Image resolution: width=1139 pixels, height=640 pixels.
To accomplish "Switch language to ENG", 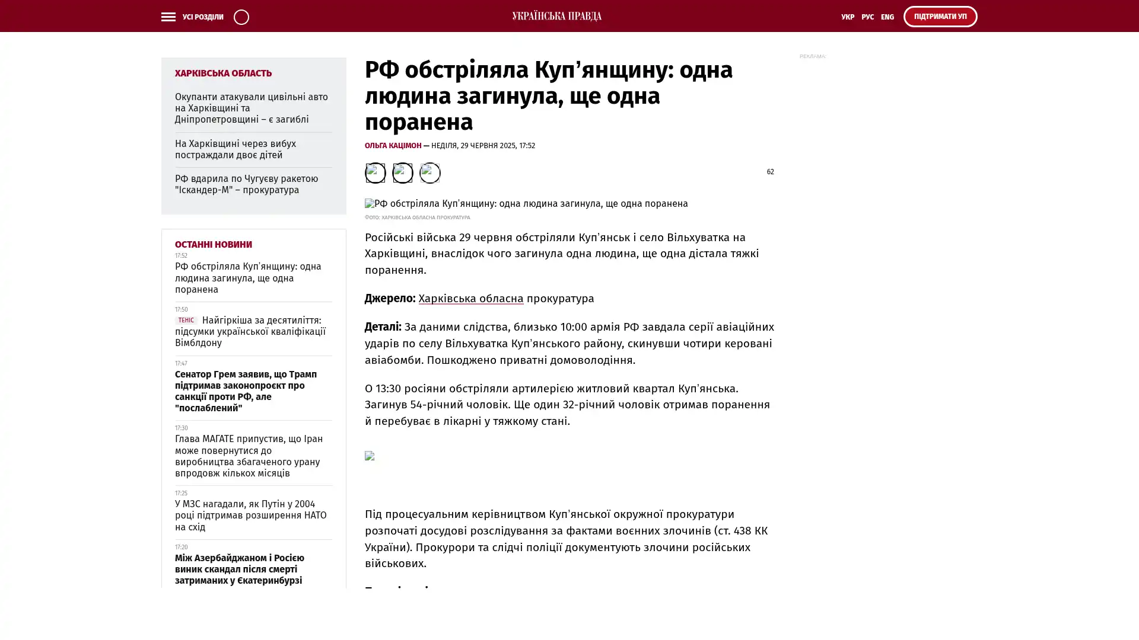I will coord(887,17).
